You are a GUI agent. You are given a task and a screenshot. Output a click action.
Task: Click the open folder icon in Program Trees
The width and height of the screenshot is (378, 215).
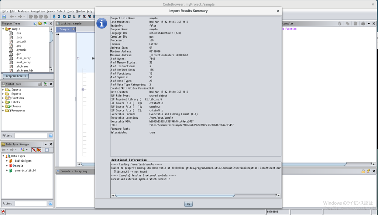(40, 23)
